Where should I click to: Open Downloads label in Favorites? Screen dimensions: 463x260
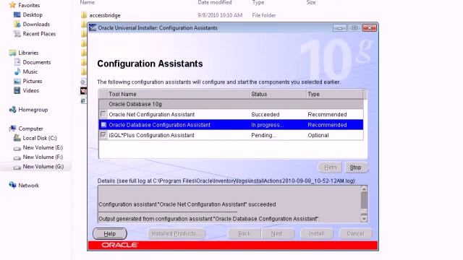[36, 24]
